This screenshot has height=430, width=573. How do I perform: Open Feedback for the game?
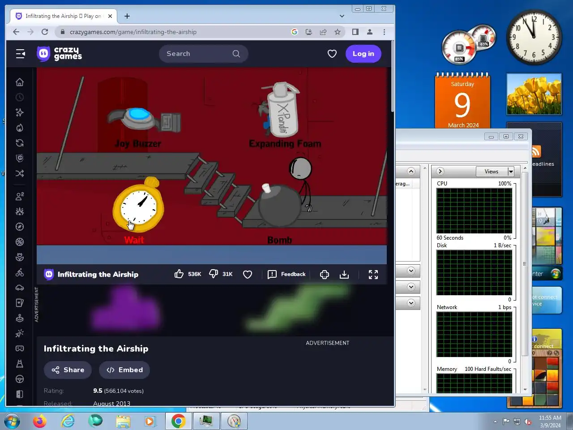(x=286, y=274)
